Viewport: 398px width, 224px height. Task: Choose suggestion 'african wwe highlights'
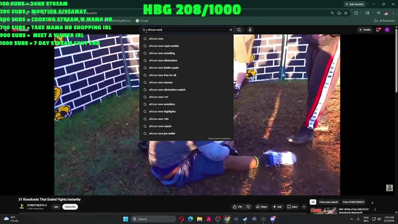pos(186,111)
